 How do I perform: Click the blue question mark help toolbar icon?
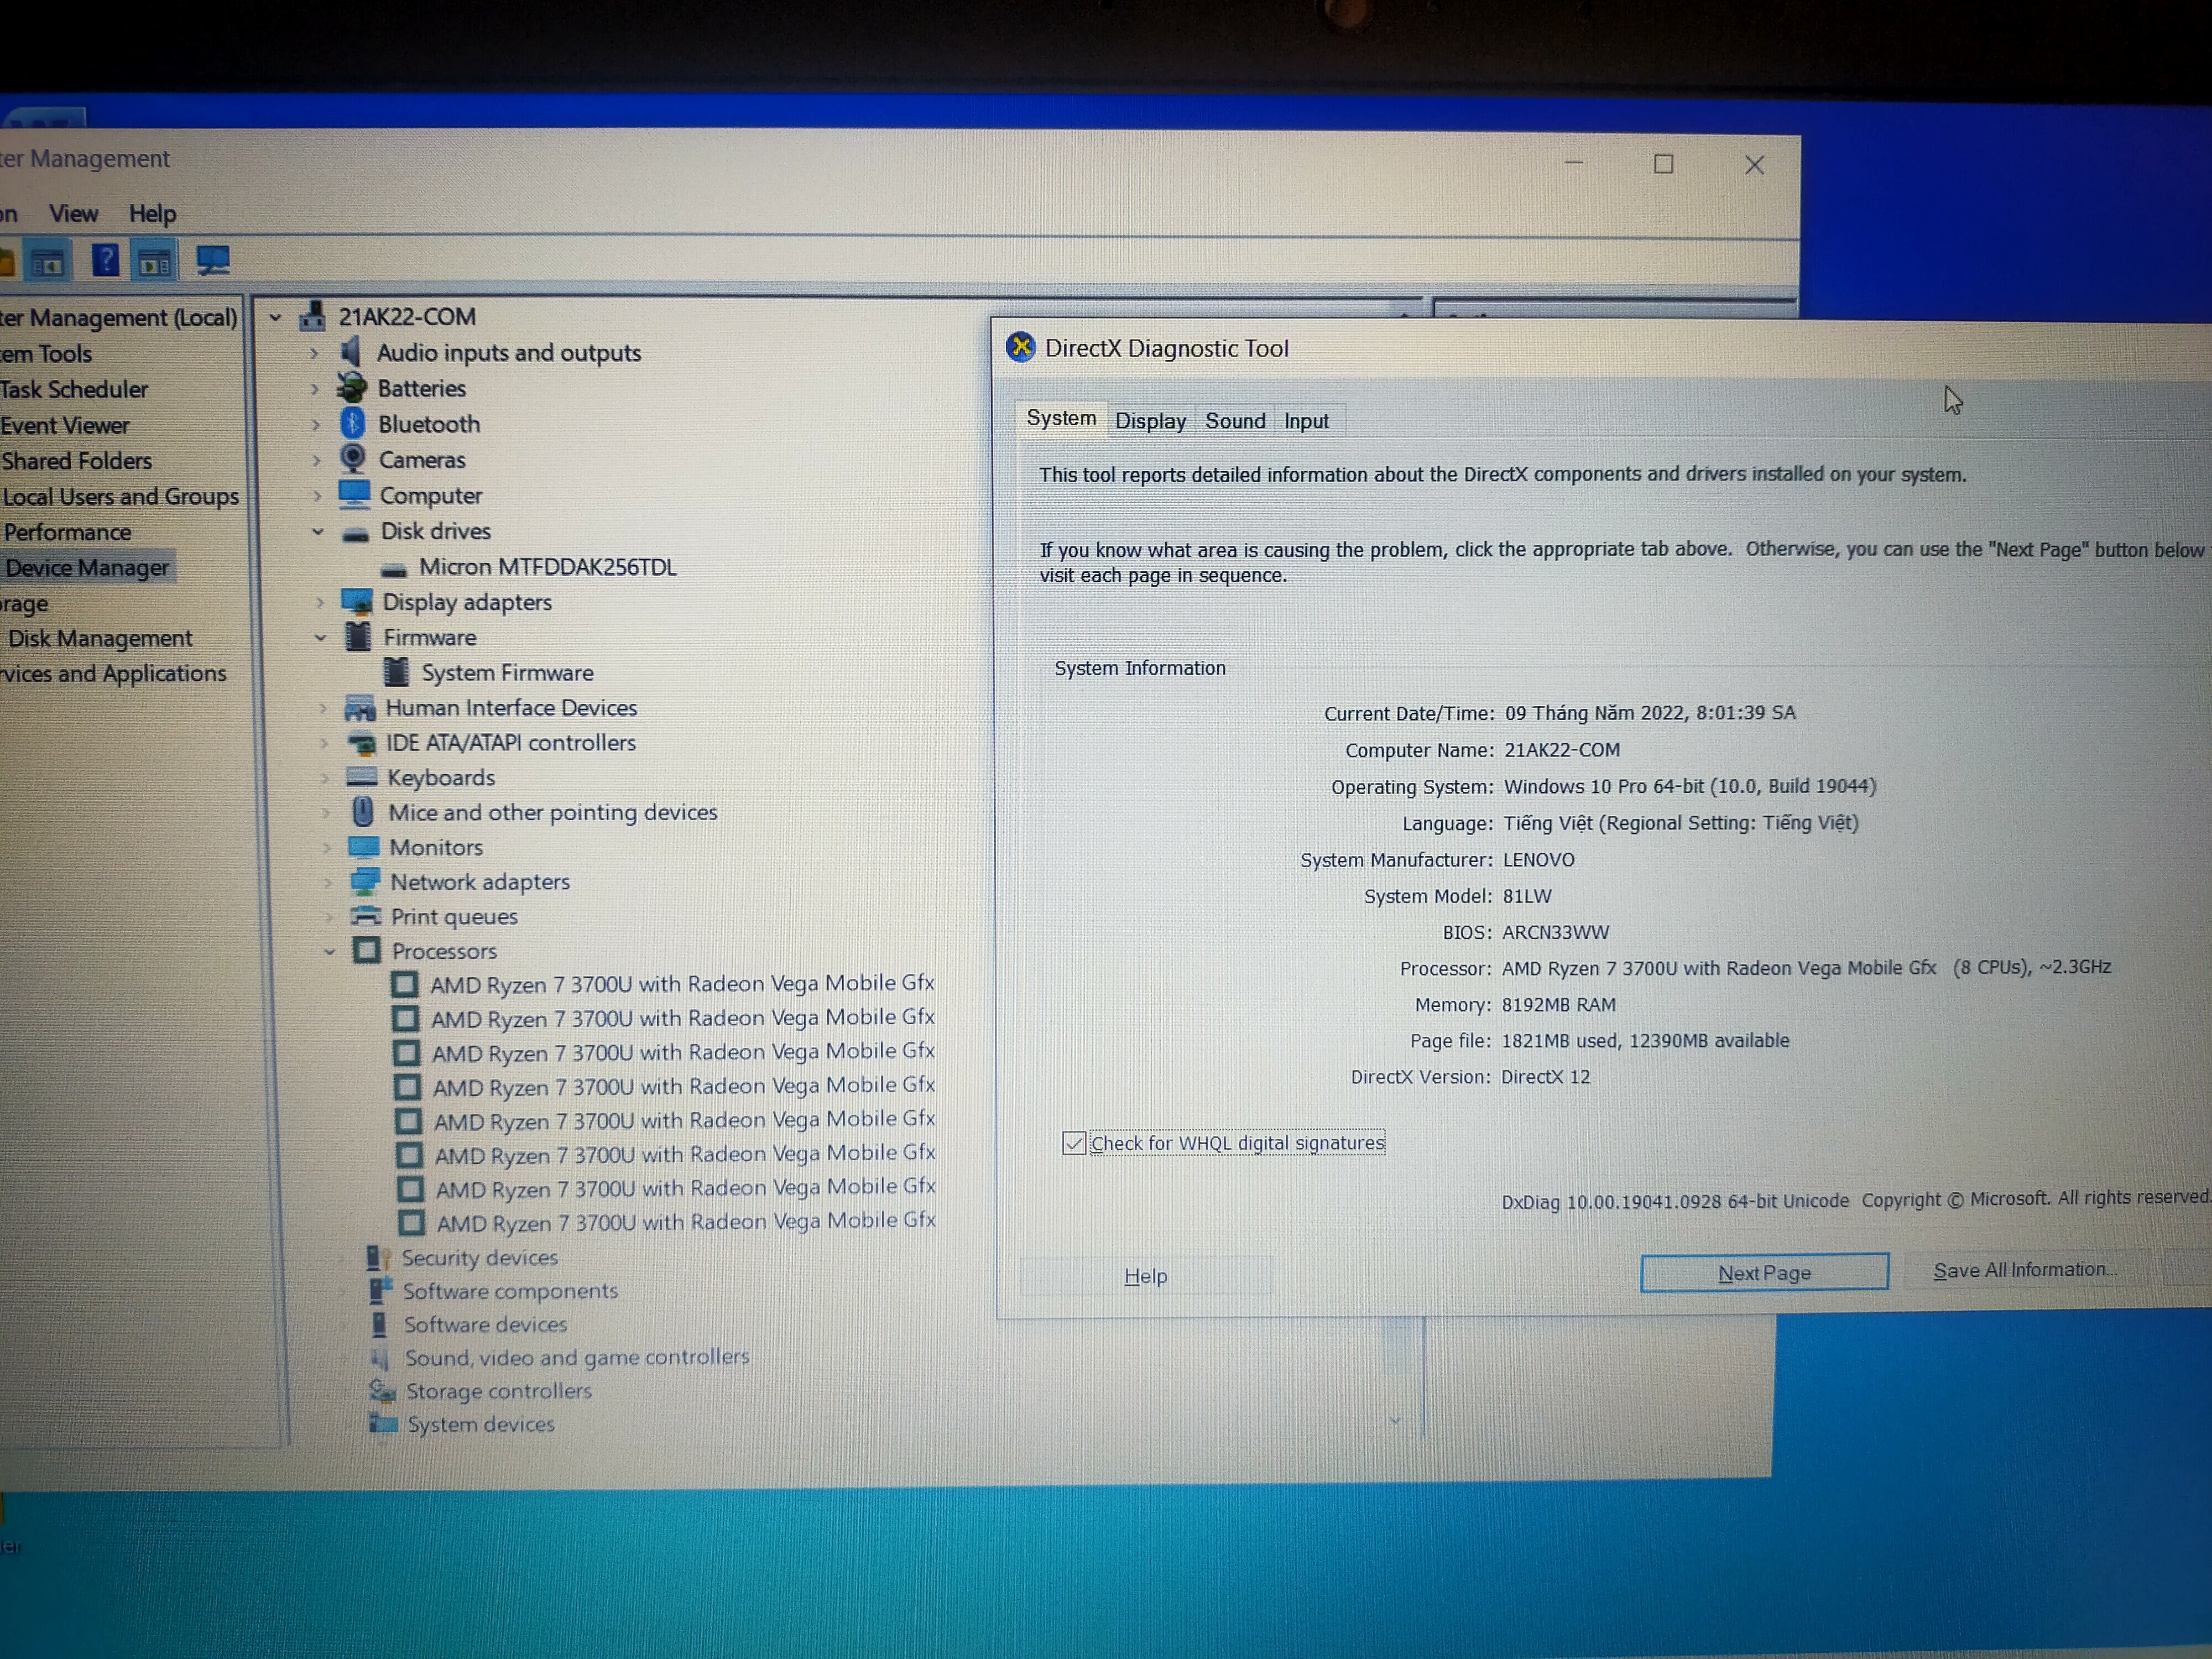pos(105,260)
